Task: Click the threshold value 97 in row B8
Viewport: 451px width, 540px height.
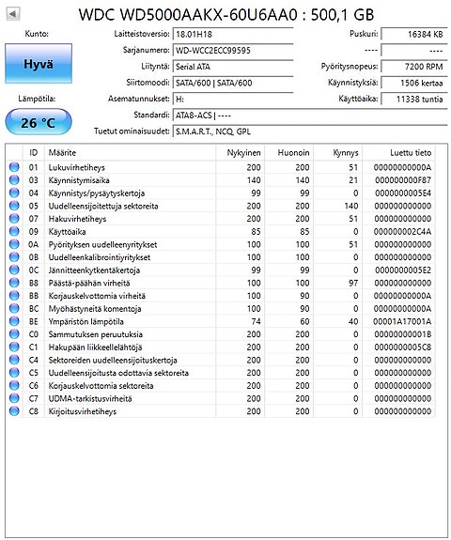Action: tap(353, 283)
